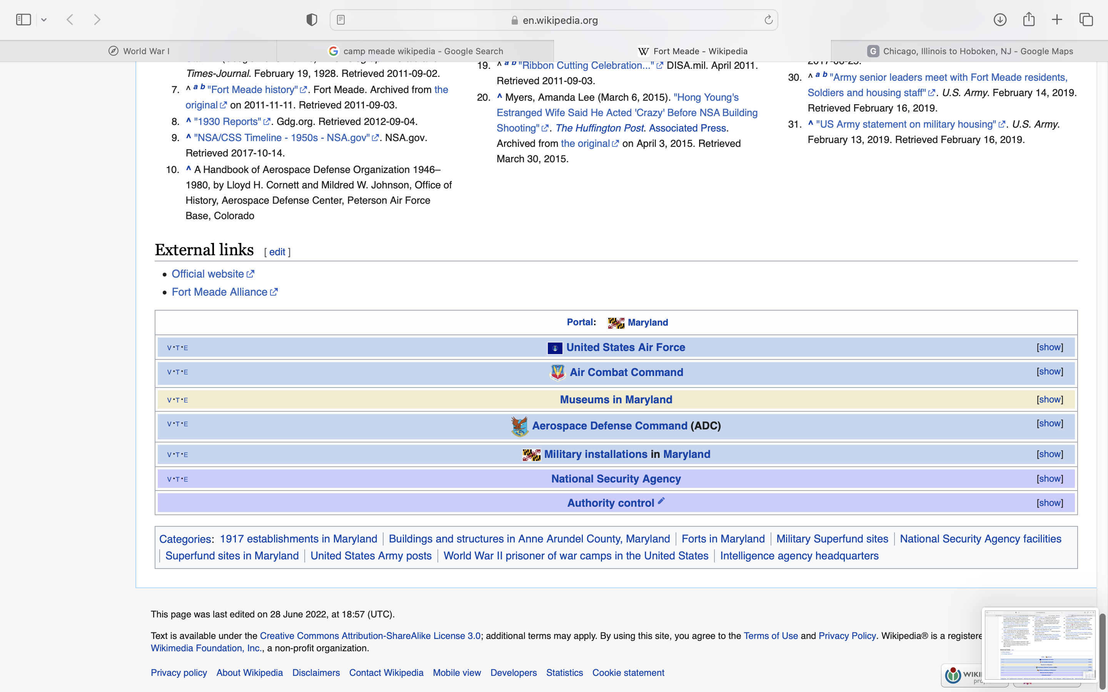Click the Authority control pencil edit icon

click(x=661, y=501)
